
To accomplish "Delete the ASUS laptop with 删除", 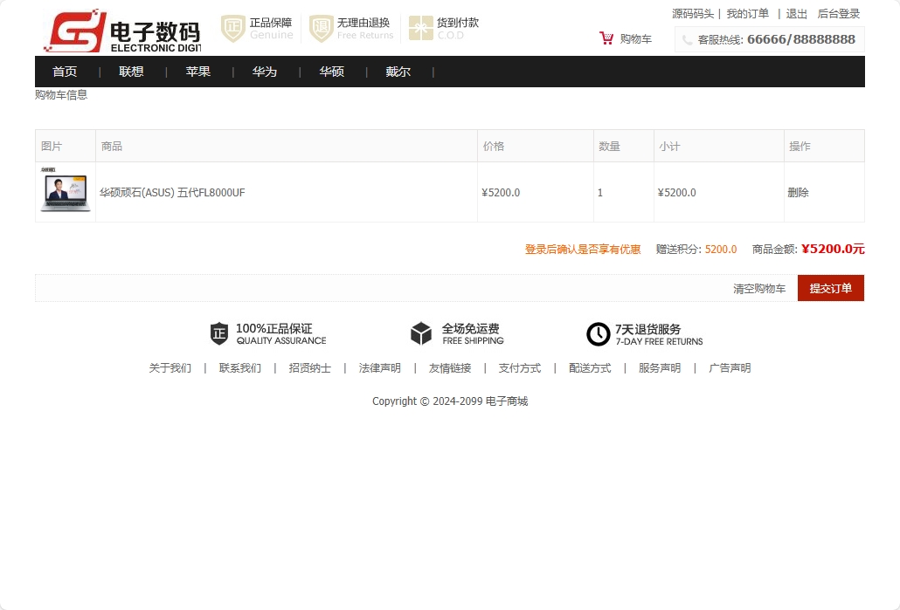I will coord(798,193).
